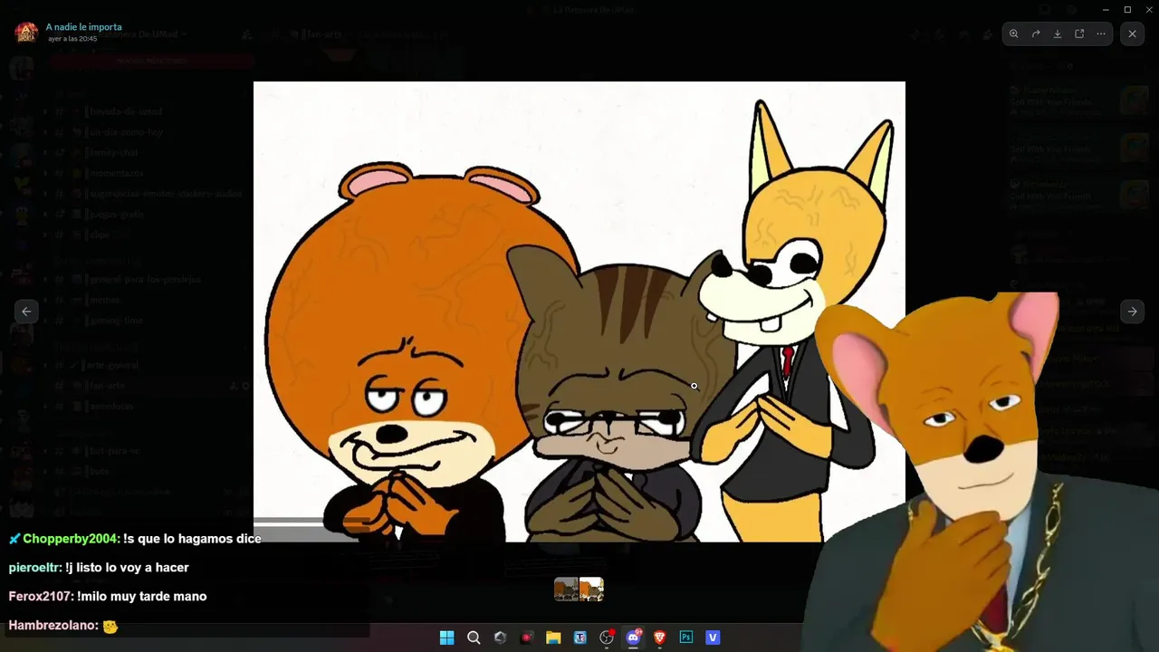Click chat username Chopperby2004
Screen dimensions: 1159x652
72,539
